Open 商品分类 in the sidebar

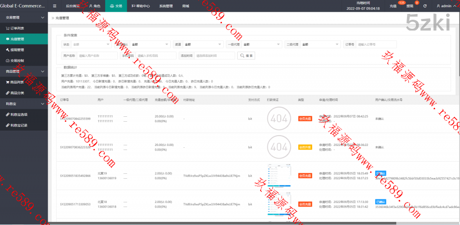18,93
